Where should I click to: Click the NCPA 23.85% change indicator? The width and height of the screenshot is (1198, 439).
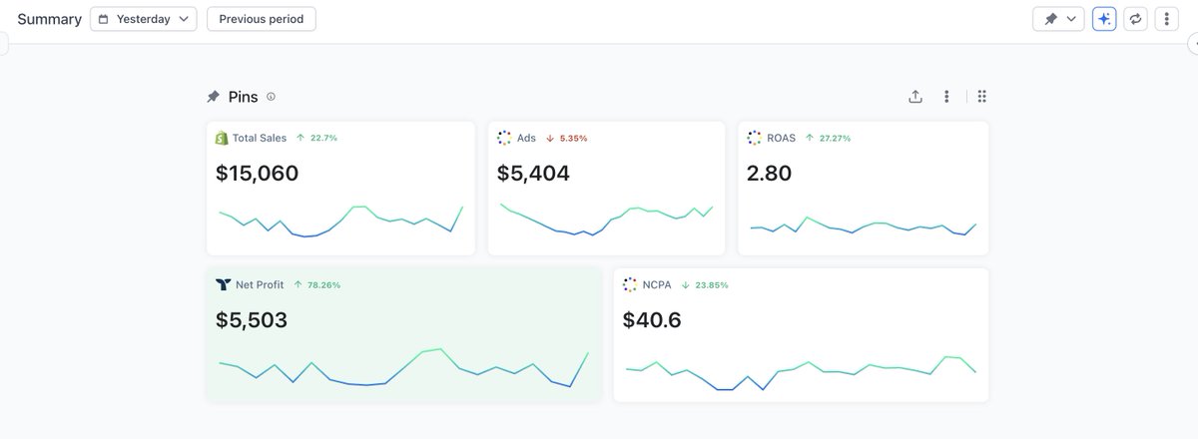tap(704, 284)
